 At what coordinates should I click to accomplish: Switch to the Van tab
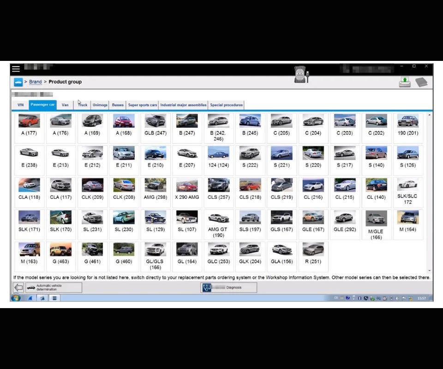pos(65,105)
